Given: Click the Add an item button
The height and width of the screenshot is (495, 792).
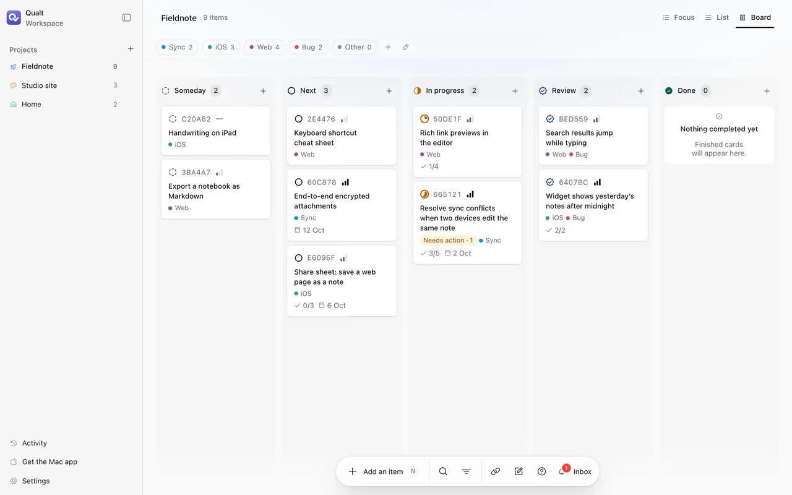Looking at the screenshot, I should pyautogui.click(x=383, y=471).
